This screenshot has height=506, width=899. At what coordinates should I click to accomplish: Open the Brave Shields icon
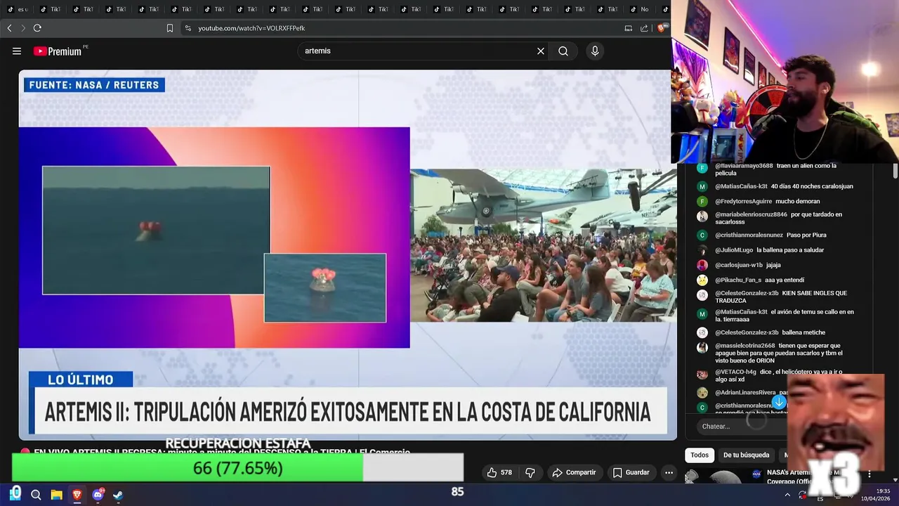pos(661,28)
